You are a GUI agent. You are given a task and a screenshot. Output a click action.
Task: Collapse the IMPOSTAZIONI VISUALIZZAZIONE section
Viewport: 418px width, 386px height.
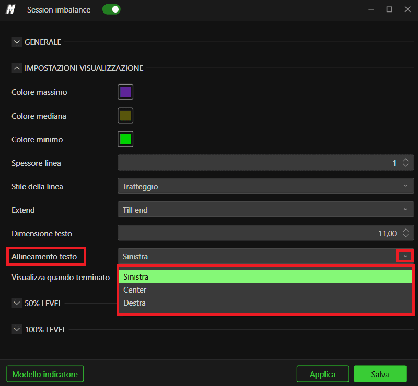click(17, 68)
